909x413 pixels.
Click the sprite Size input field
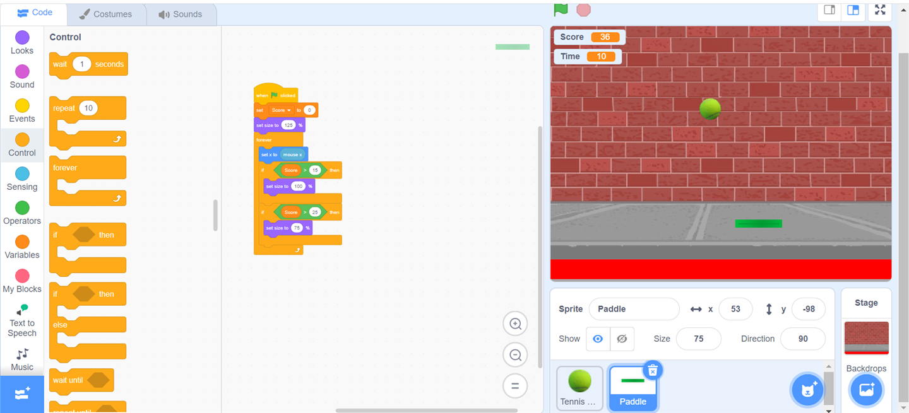(x=698, y=339)
